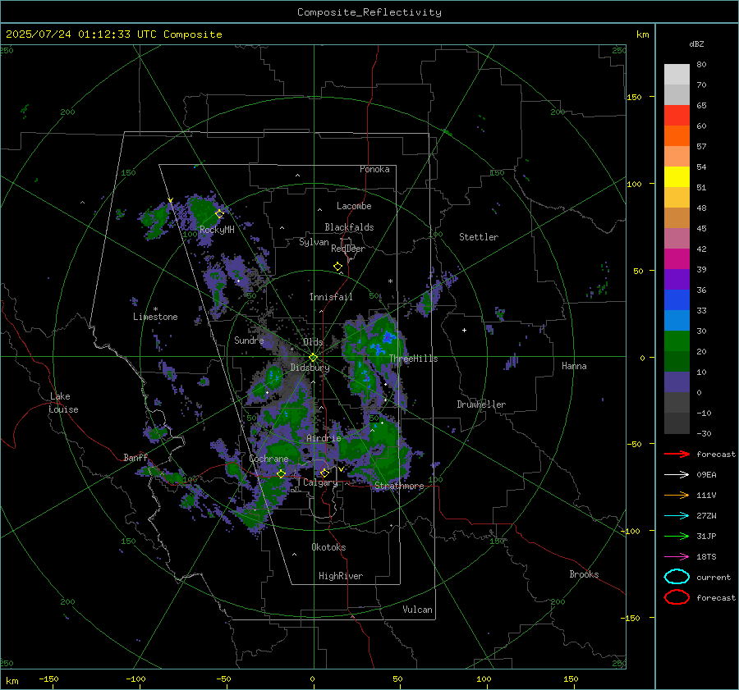The height and width of the screenshot is (690, 739).
Task: Click the RedDeer city label
Action: [348, 249]
